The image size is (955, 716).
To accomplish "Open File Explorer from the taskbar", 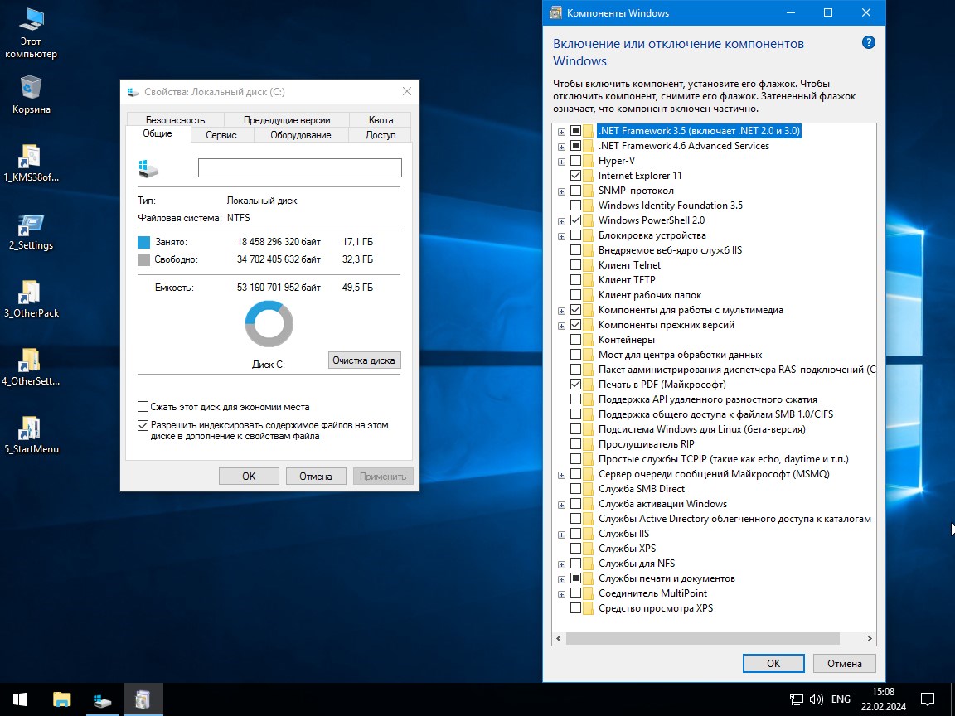I will (62, 699).
